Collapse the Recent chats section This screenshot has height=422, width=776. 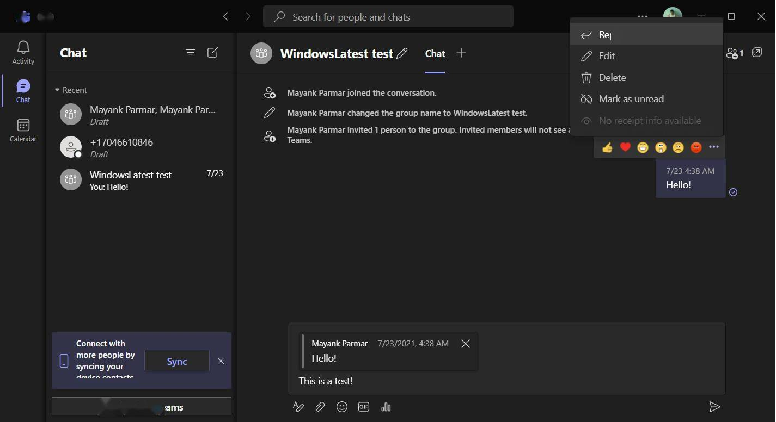point(57,90)
